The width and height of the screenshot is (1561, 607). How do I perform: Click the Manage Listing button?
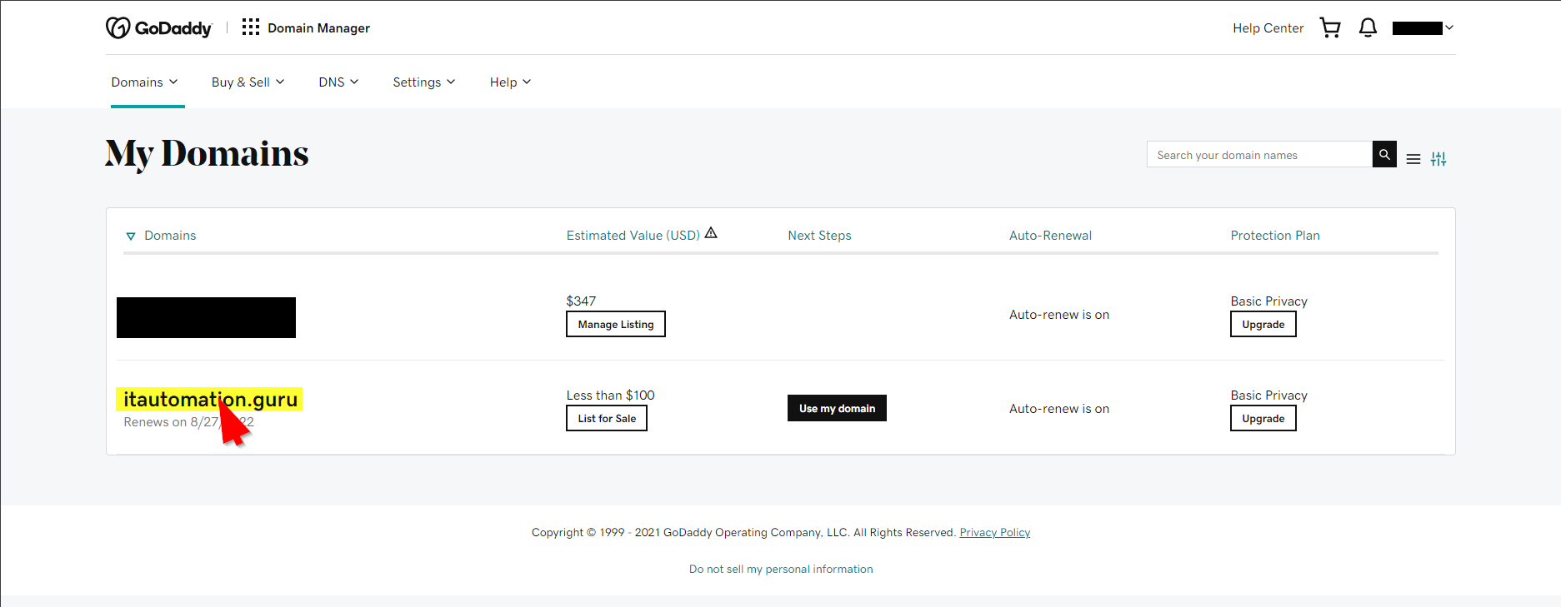(616, 324)
